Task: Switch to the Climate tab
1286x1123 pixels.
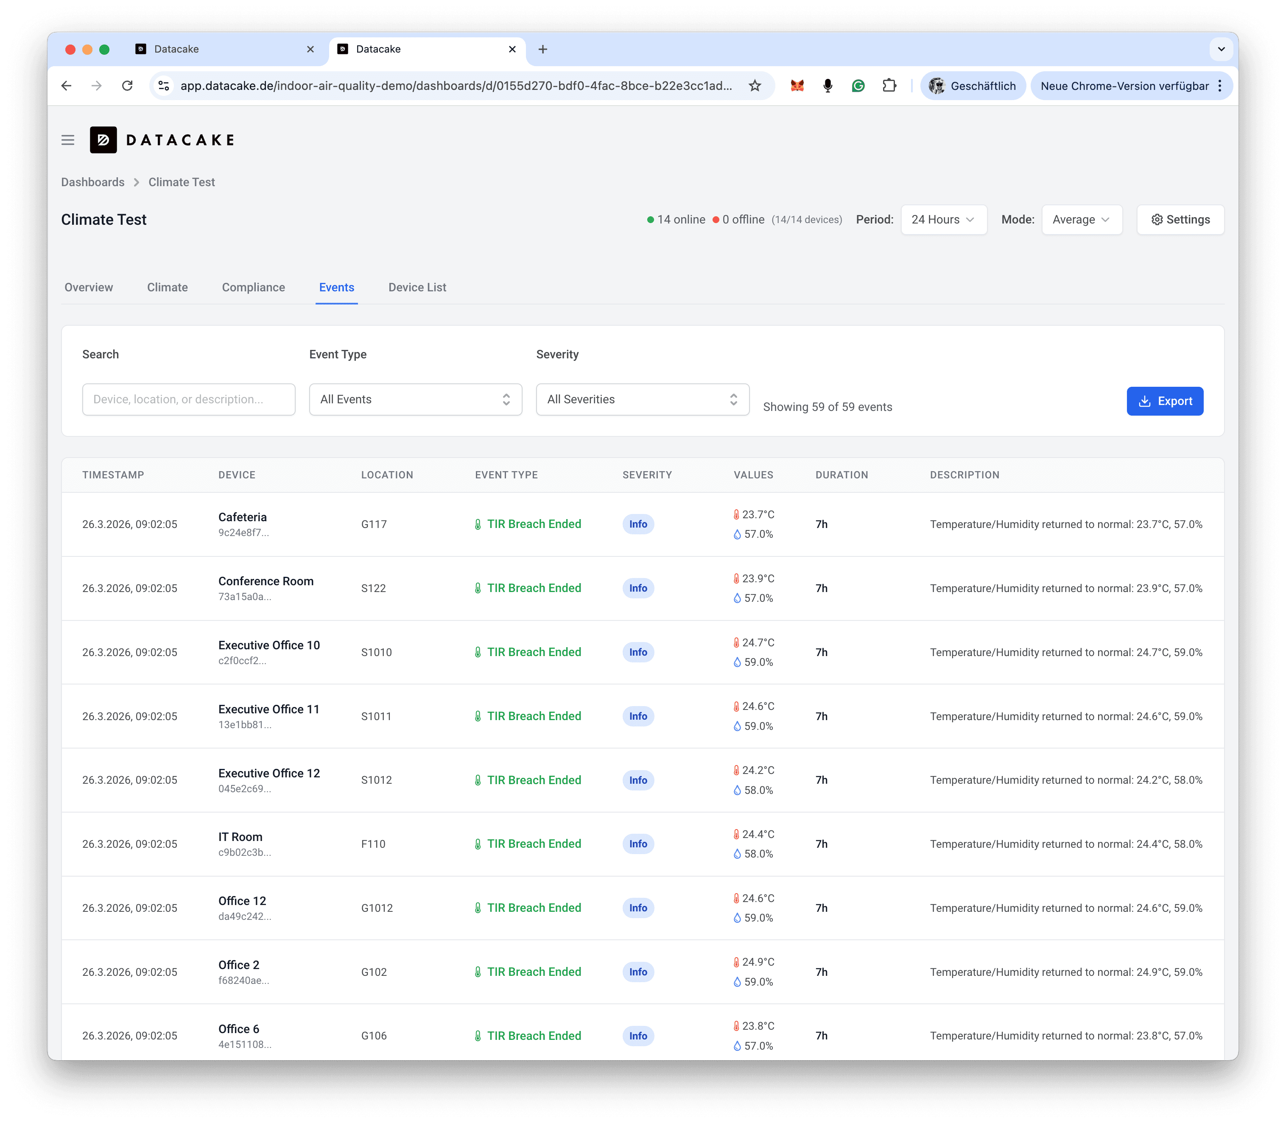Action: point(168,287)
